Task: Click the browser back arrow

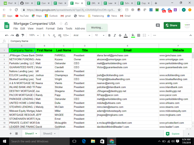Action: [x=4, y=10]
